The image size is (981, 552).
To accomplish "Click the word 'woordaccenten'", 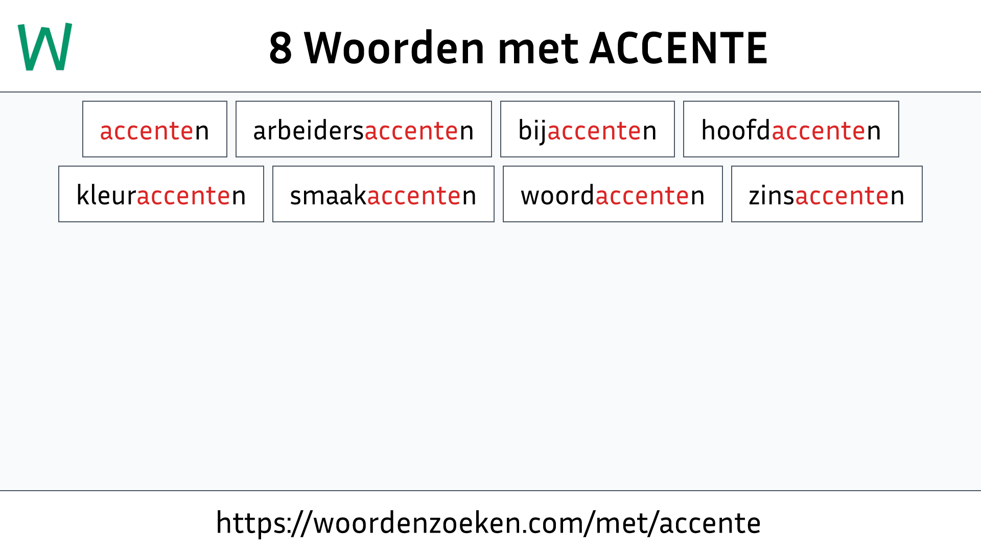I will [613, 195].
